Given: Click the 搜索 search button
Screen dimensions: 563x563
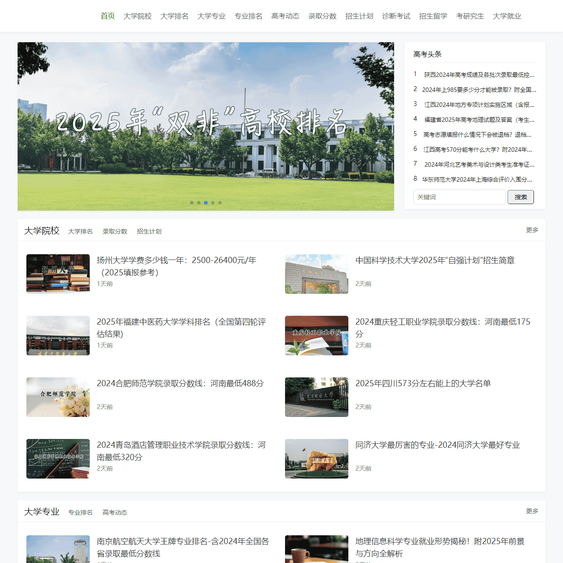Looking at the screenshot, I should click(x=521, y=197).
